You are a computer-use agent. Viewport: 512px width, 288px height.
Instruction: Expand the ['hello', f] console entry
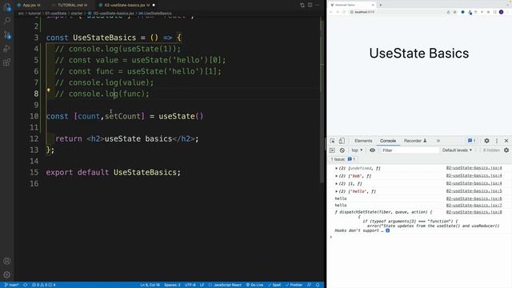(x=336, y=191)
